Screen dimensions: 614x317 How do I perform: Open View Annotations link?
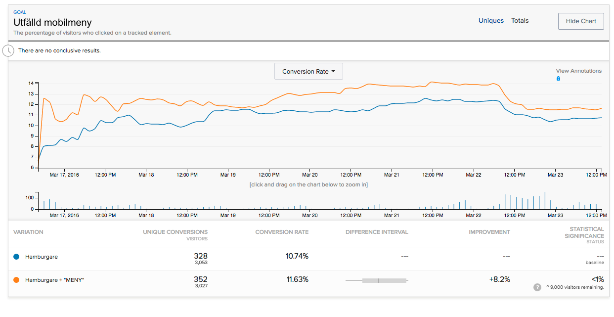(x=578, y=71)
